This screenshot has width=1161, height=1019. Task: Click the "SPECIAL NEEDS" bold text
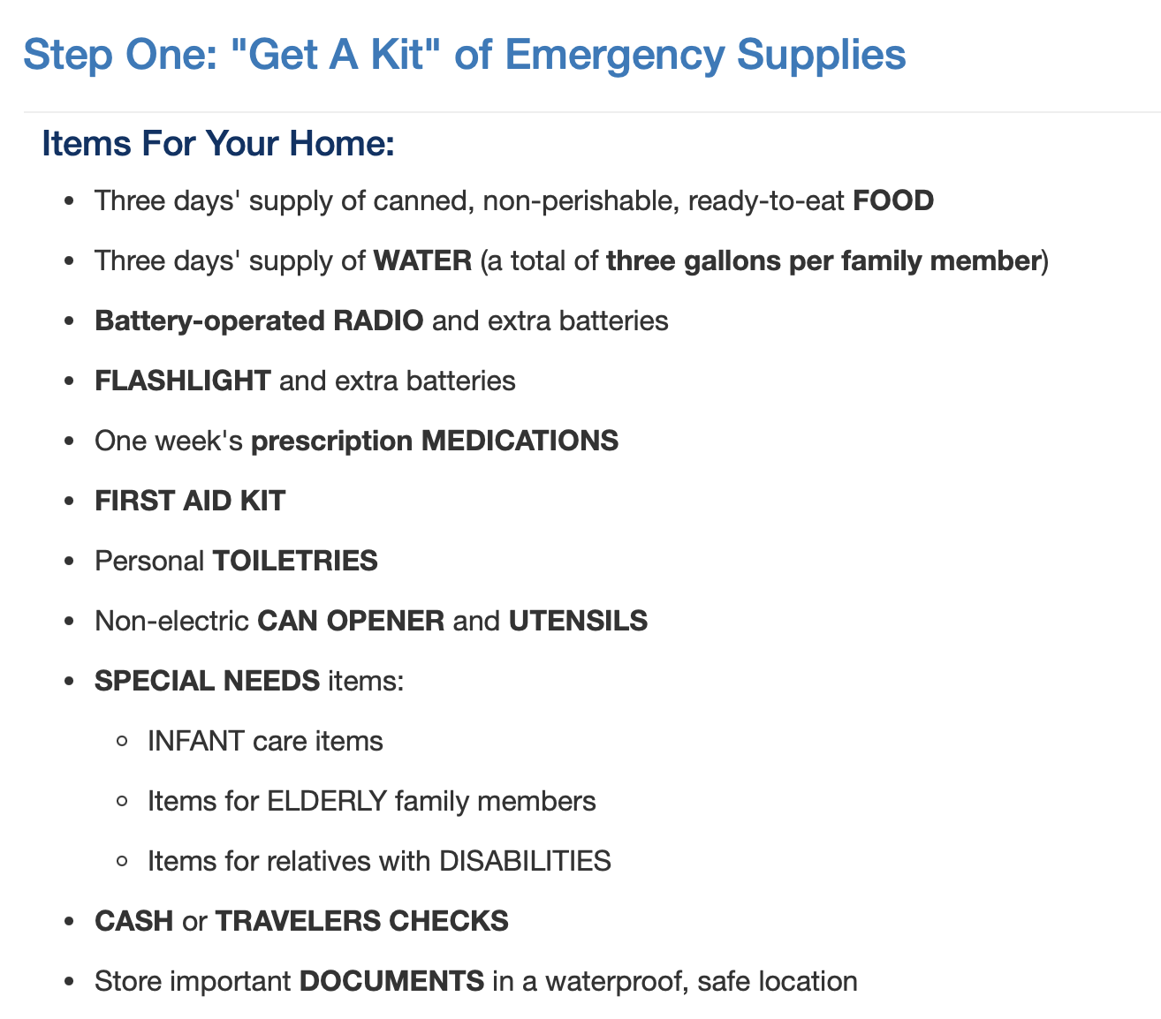point(207,681)
